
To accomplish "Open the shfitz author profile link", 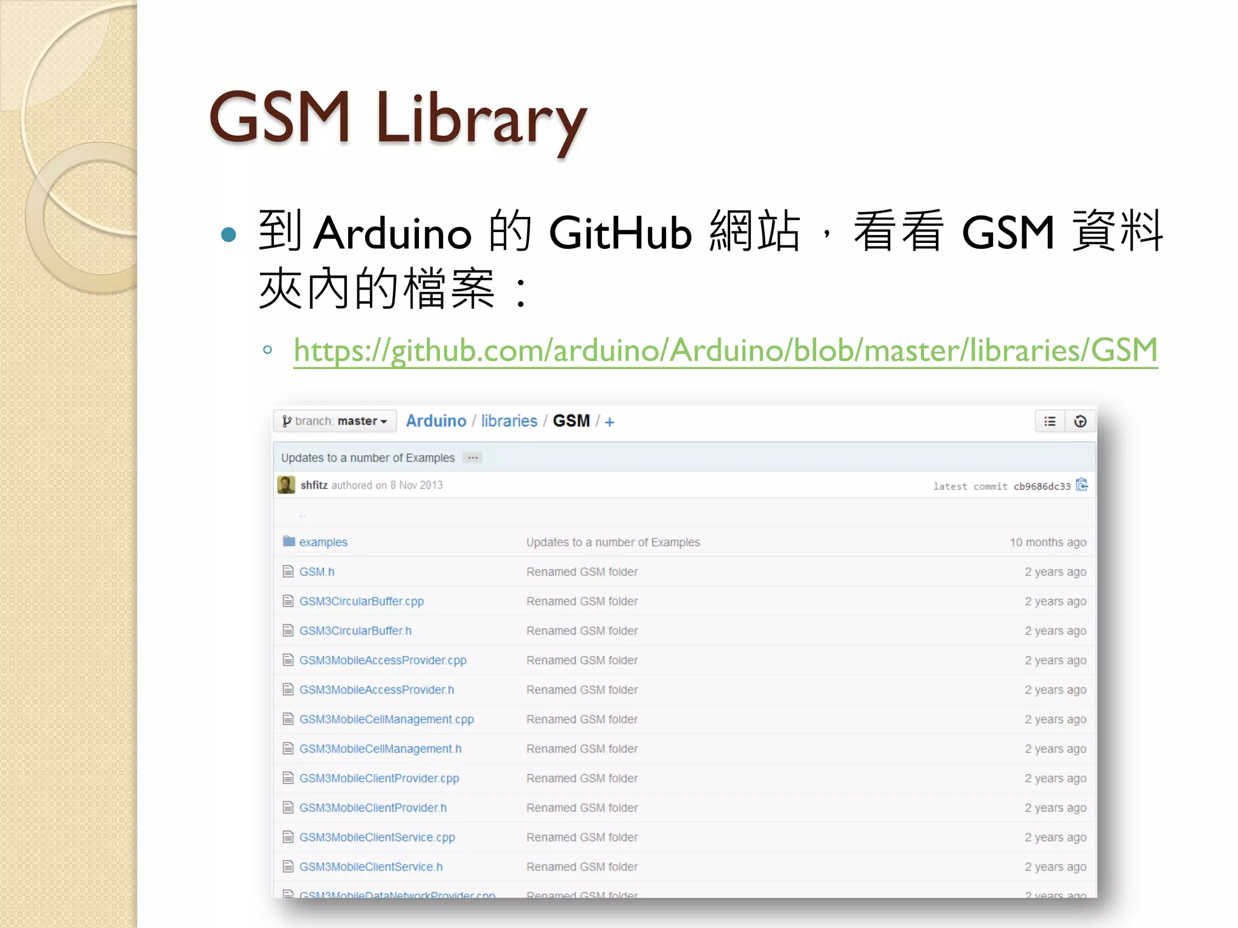I will pos(314,485).
